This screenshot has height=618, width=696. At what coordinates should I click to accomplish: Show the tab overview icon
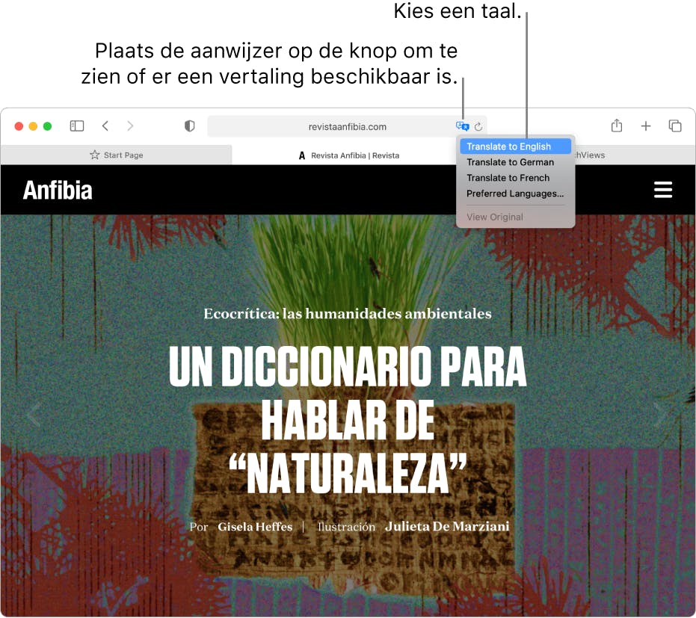675,126
